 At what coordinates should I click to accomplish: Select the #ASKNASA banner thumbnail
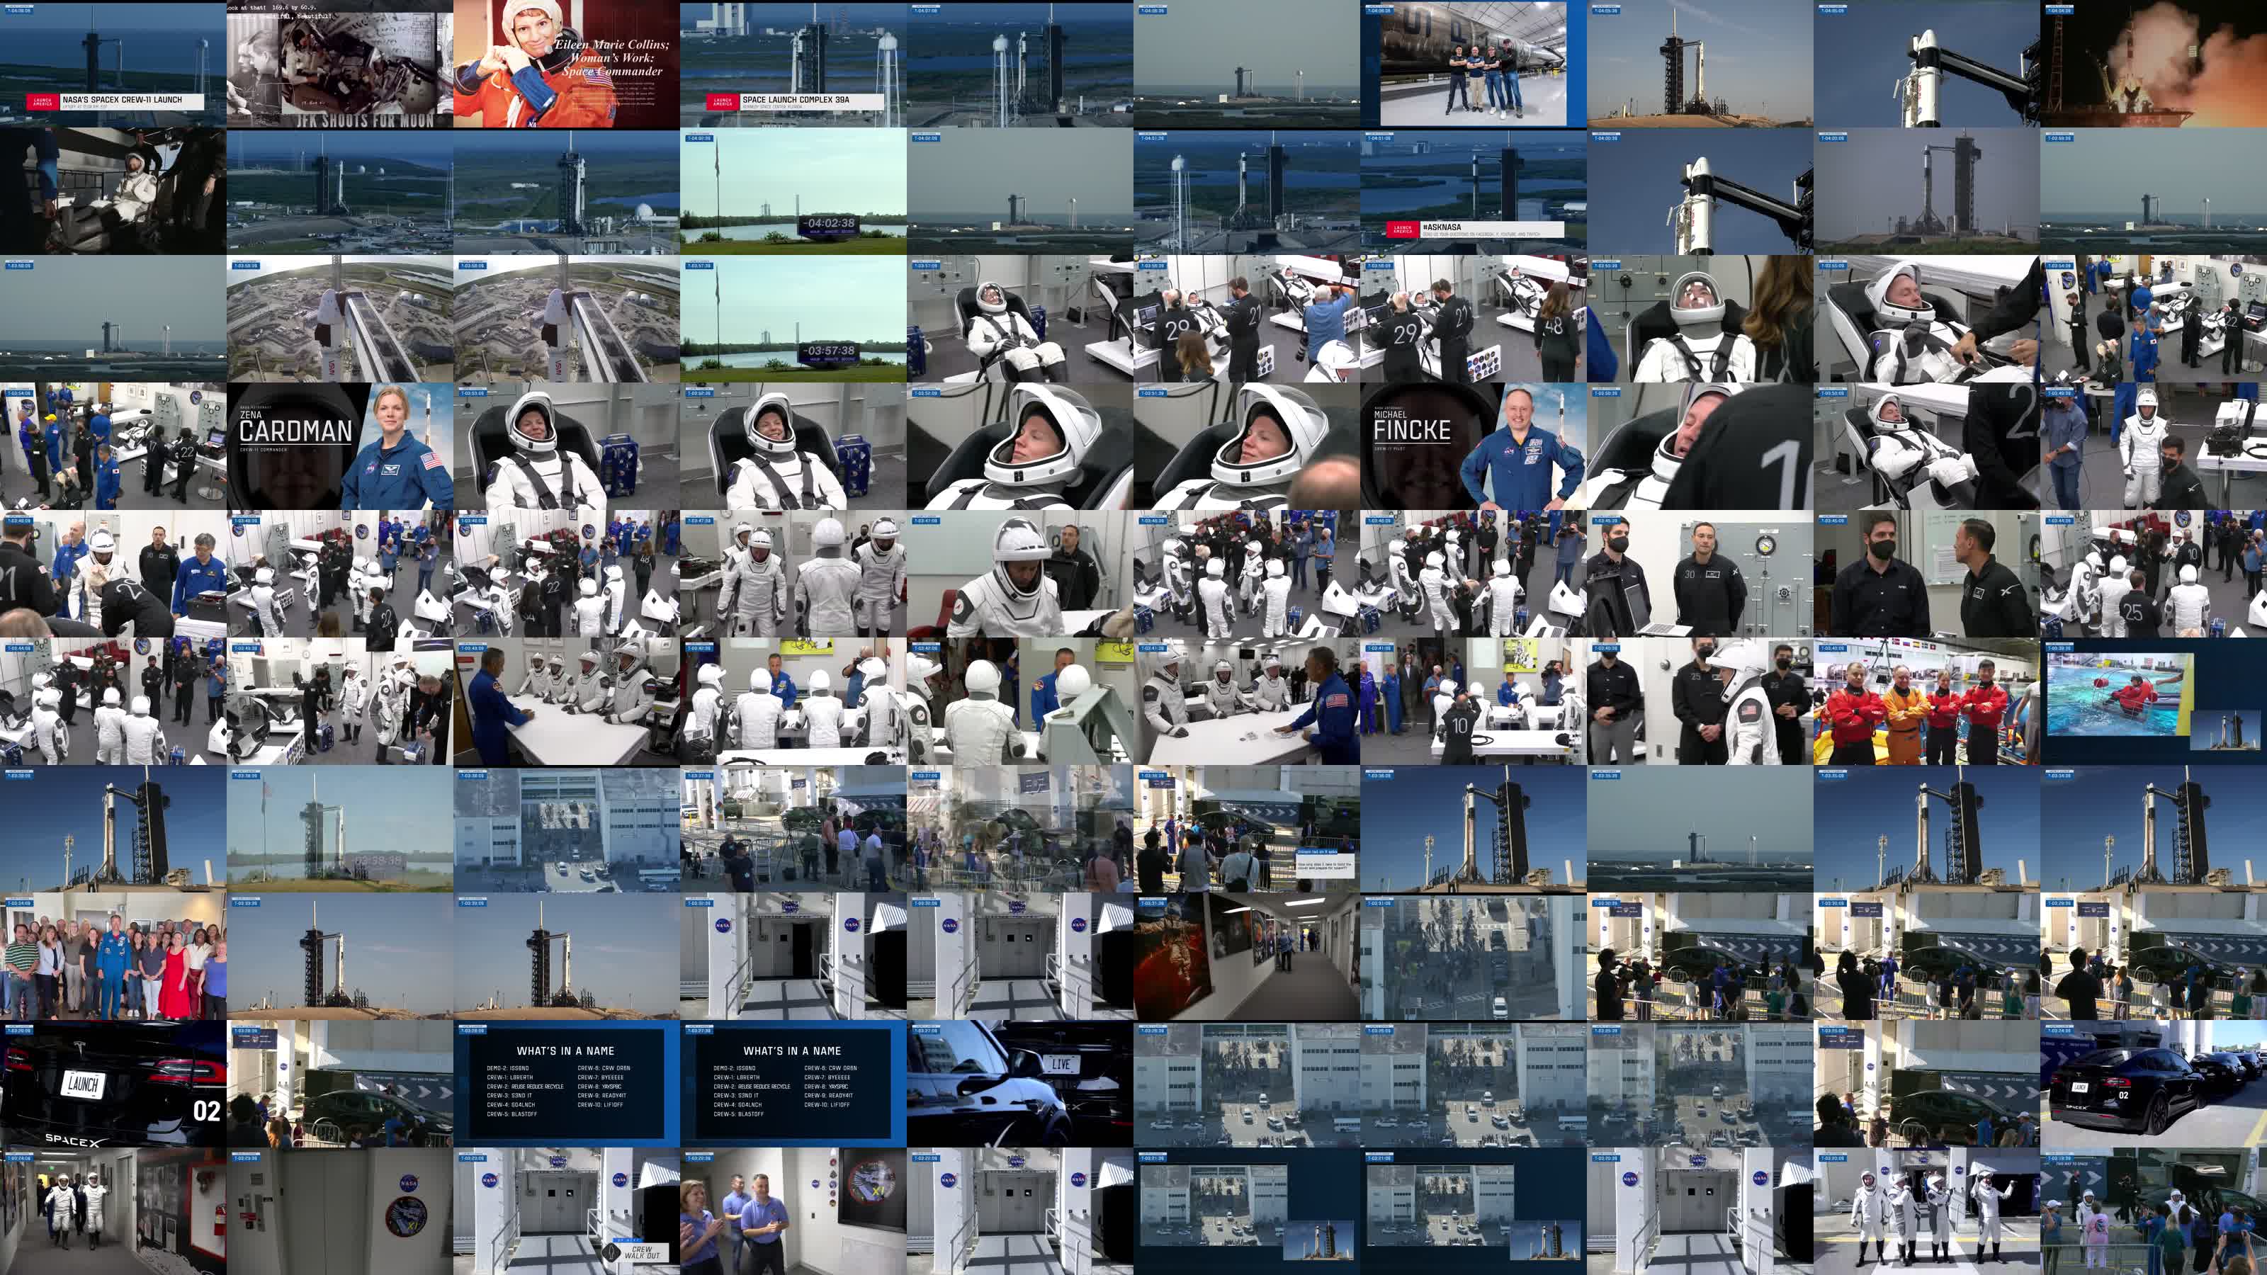(x=1474, y=191)
